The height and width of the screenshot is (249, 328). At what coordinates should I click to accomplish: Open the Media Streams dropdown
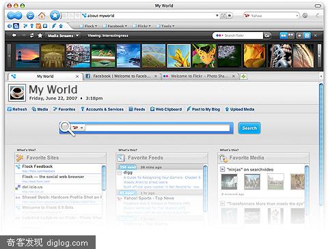pos(63,35)
